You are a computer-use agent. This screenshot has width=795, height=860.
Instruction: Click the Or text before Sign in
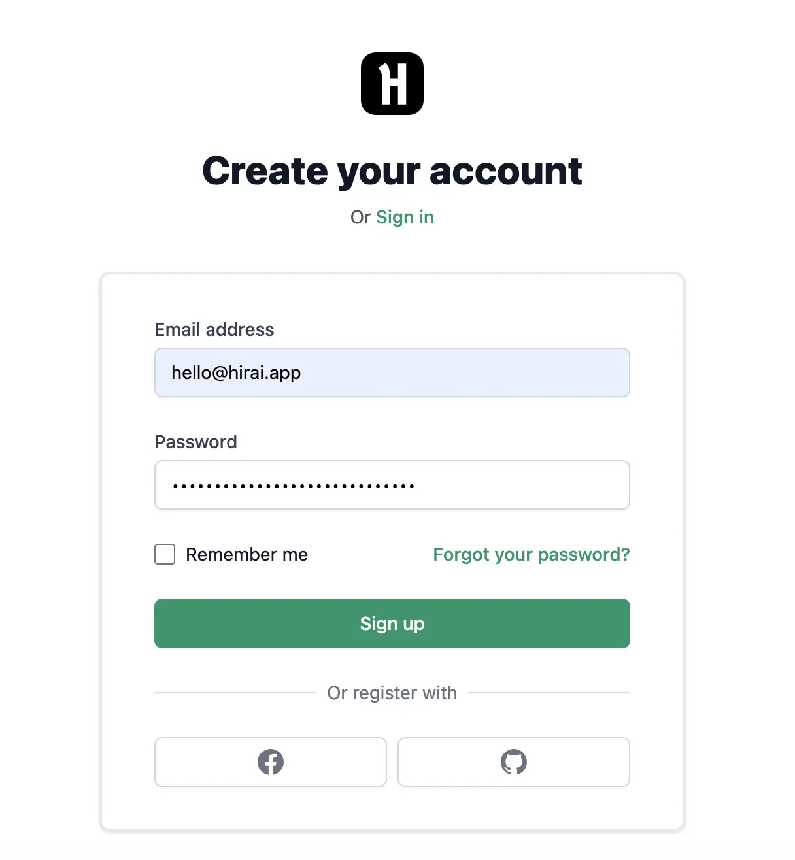(x=360, y=217)
